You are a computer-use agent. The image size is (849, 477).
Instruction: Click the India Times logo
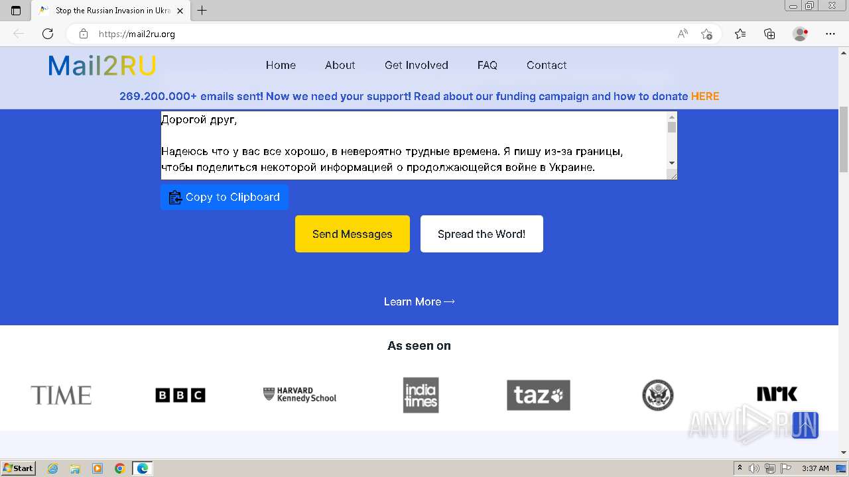(x=421, y=395)
